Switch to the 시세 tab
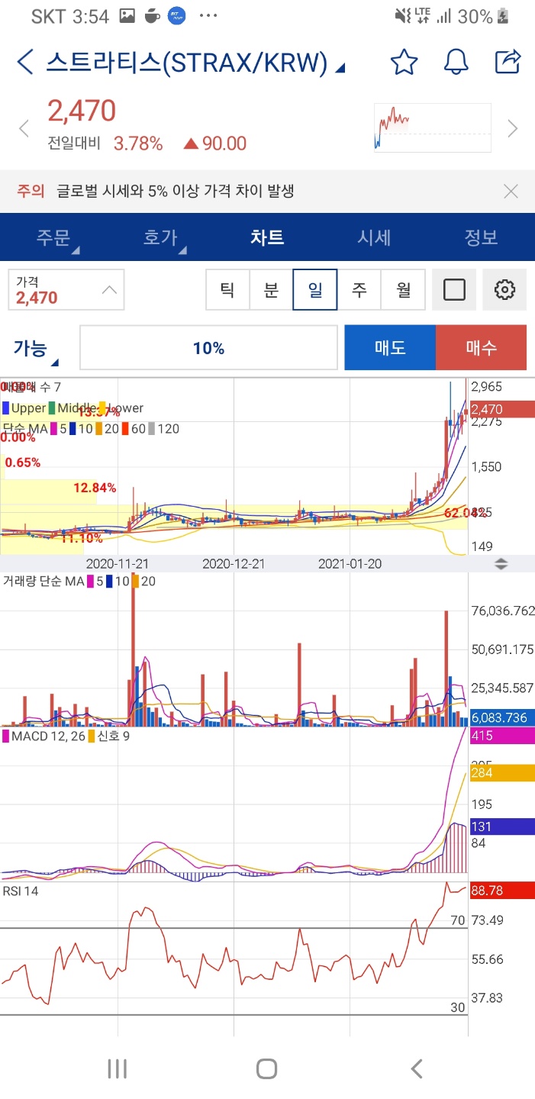The image size is (535, 1099). [x=374, y=237]
